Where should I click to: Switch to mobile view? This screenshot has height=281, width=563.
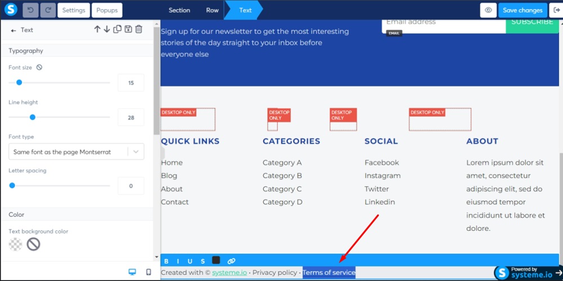coord(149,272)
